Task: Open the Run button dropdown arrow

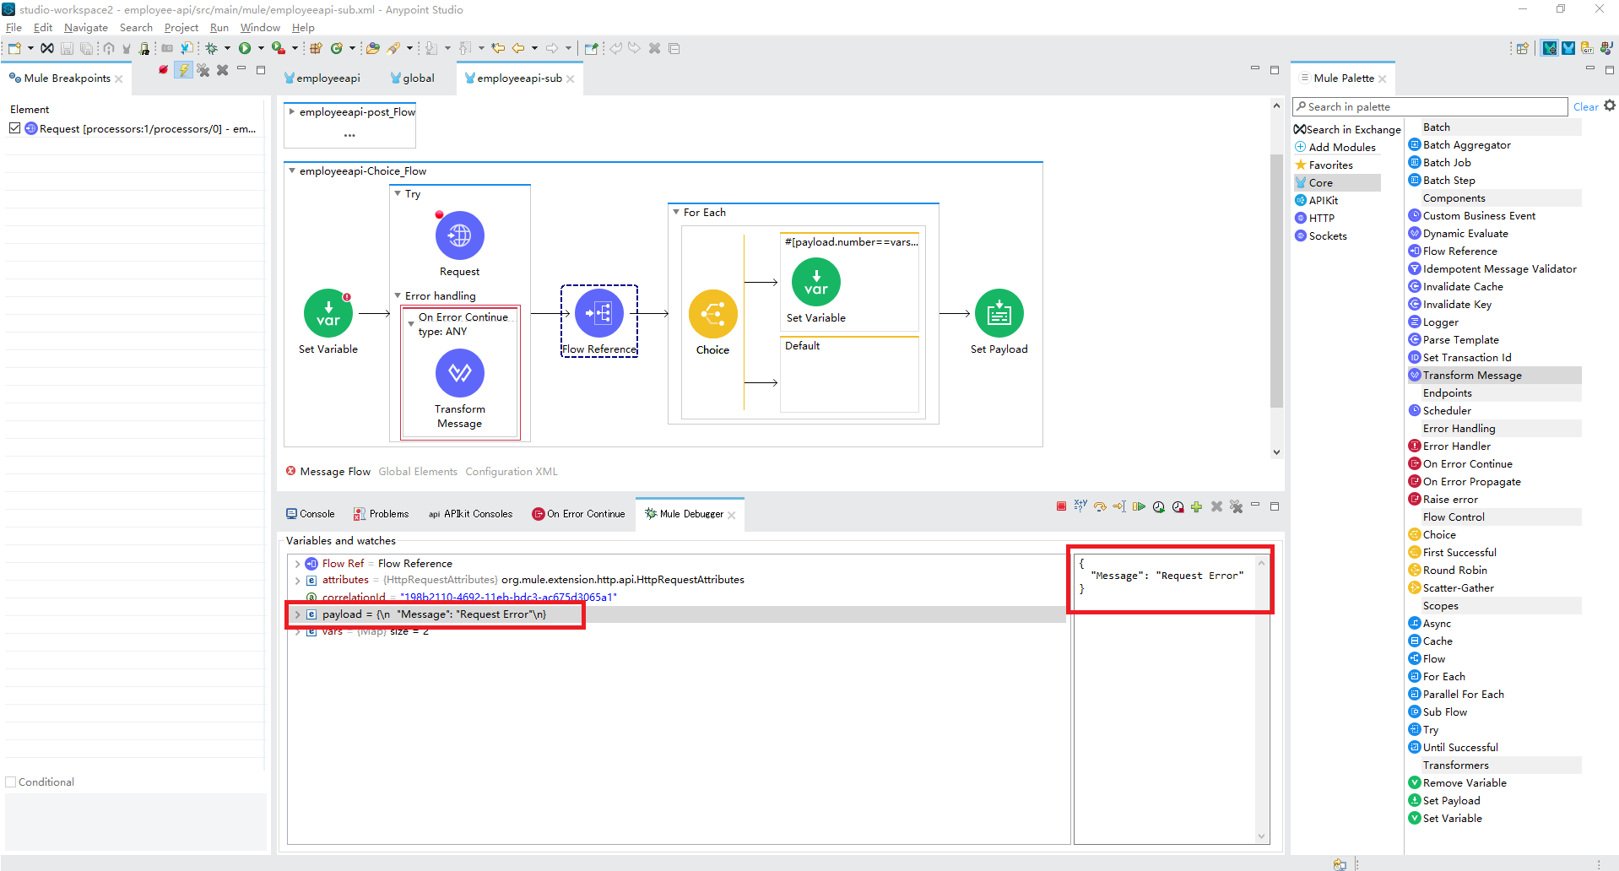Action: pyautogui.click(x=261, y=48)
